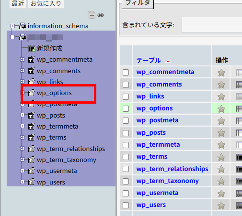Favorite the wp_termmeta table with star
Viewport: 242px width, 216px height.
(221, 145)
